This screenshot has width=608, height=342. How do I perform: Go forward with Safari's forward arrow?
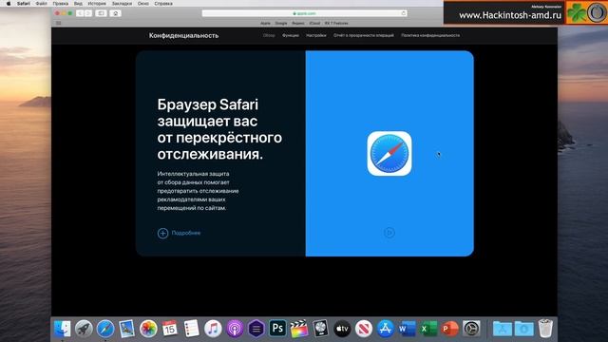click(88, 13)
